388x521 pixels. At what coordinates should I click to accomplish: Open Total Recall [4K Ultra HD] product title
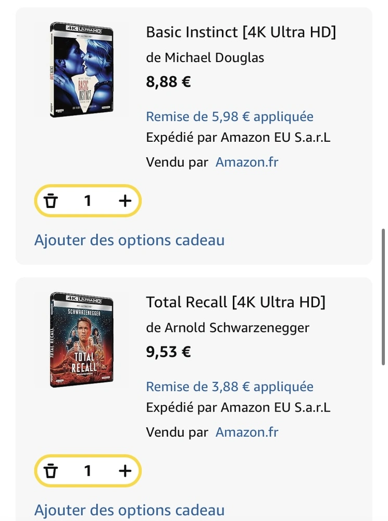[235, 302]
